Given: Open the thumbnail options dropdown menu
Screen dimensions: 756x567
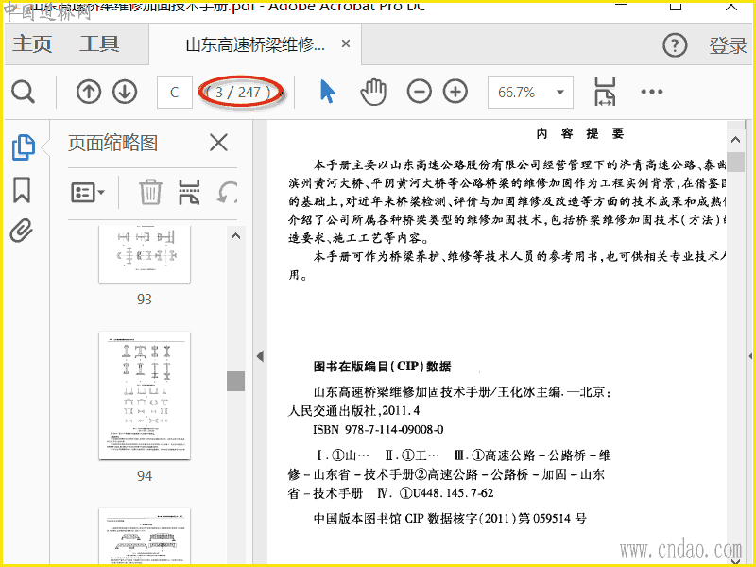Looking at the screenshot, I should 88,193.
